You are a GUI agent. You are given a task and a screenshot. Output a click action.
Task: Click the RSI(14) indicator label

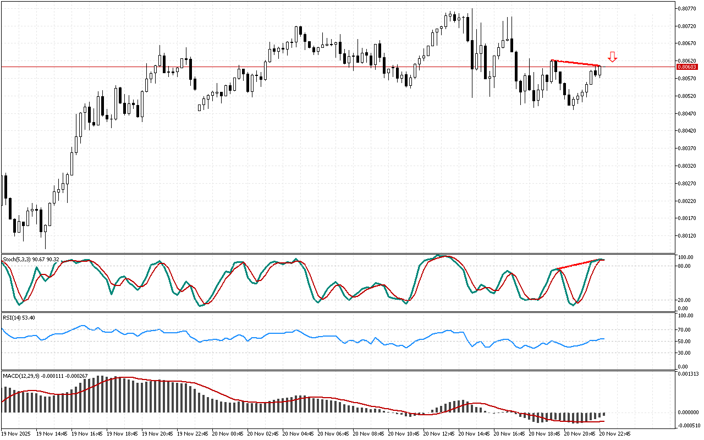[12, 317]
